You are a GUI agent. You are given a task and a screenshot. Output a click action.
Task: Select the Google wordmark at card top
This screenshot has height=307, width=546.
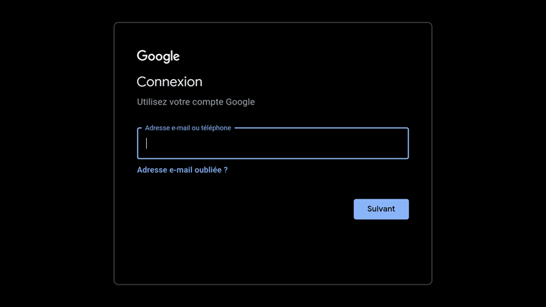click(158, 56)
